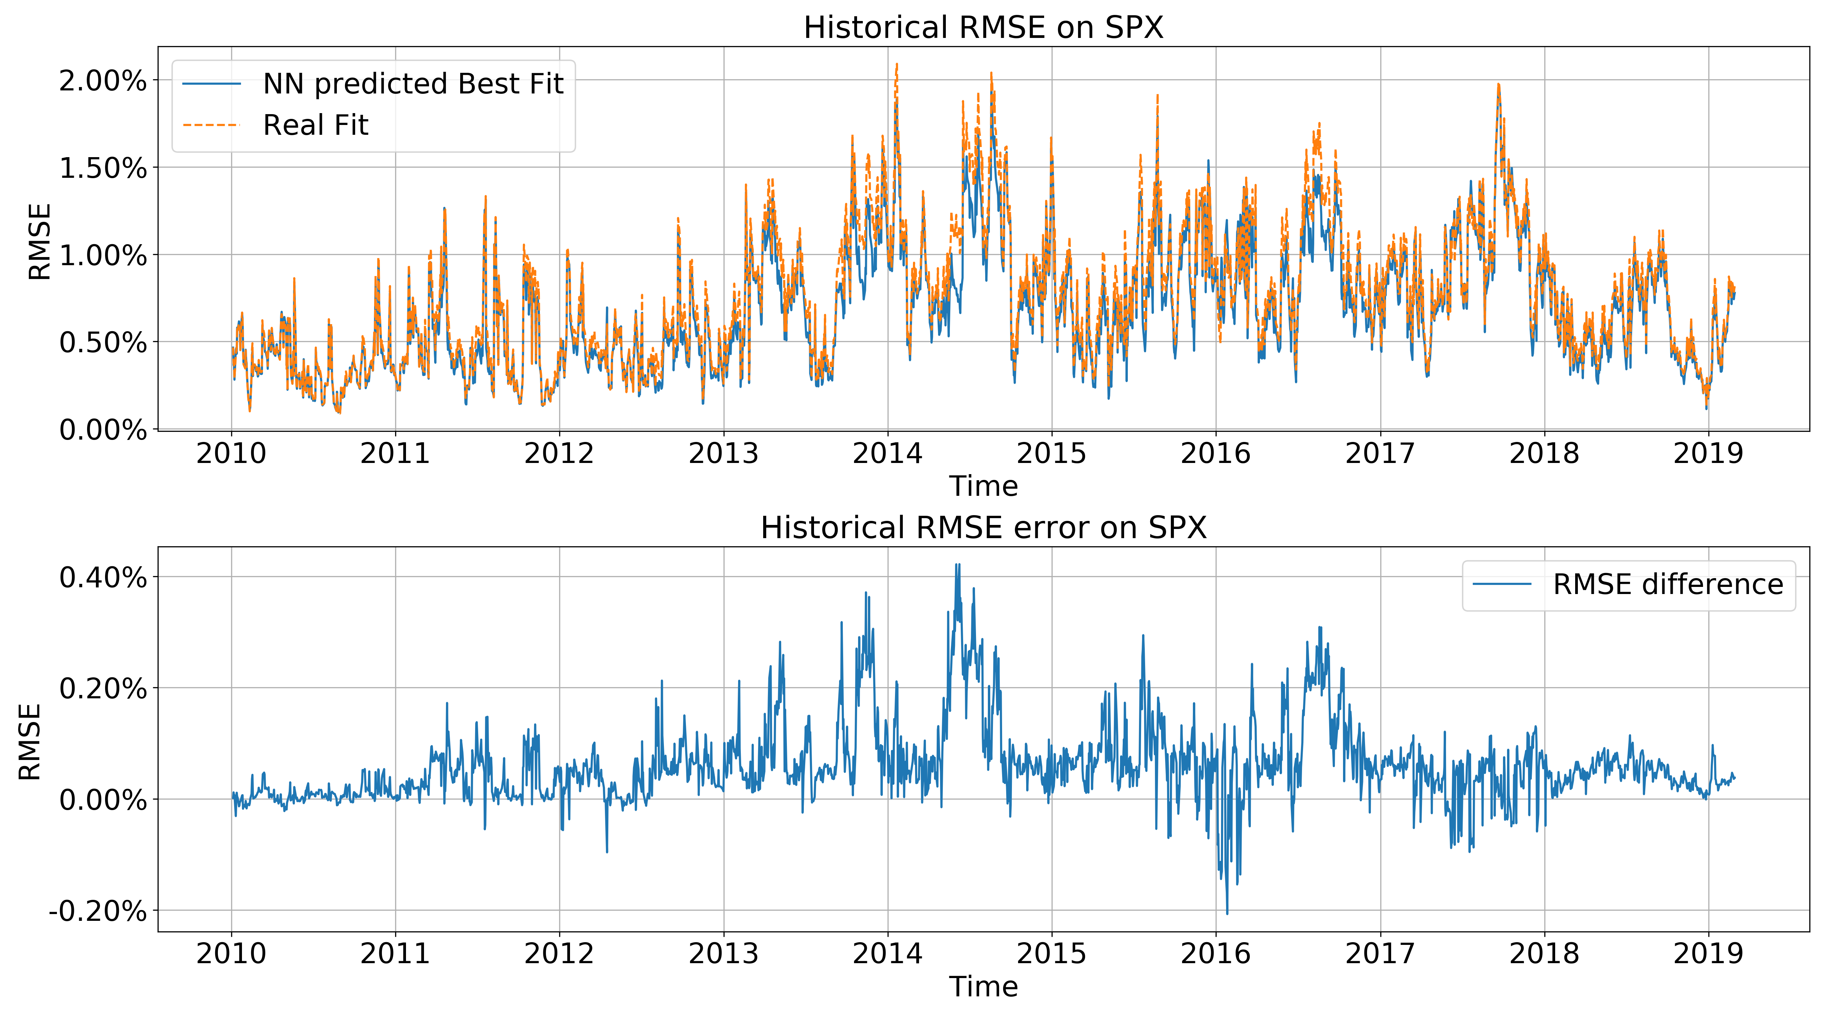
Task: Click the 'RMSE' y-axis label of top chart
Action: pyautogui.click(x=40, y=241)
